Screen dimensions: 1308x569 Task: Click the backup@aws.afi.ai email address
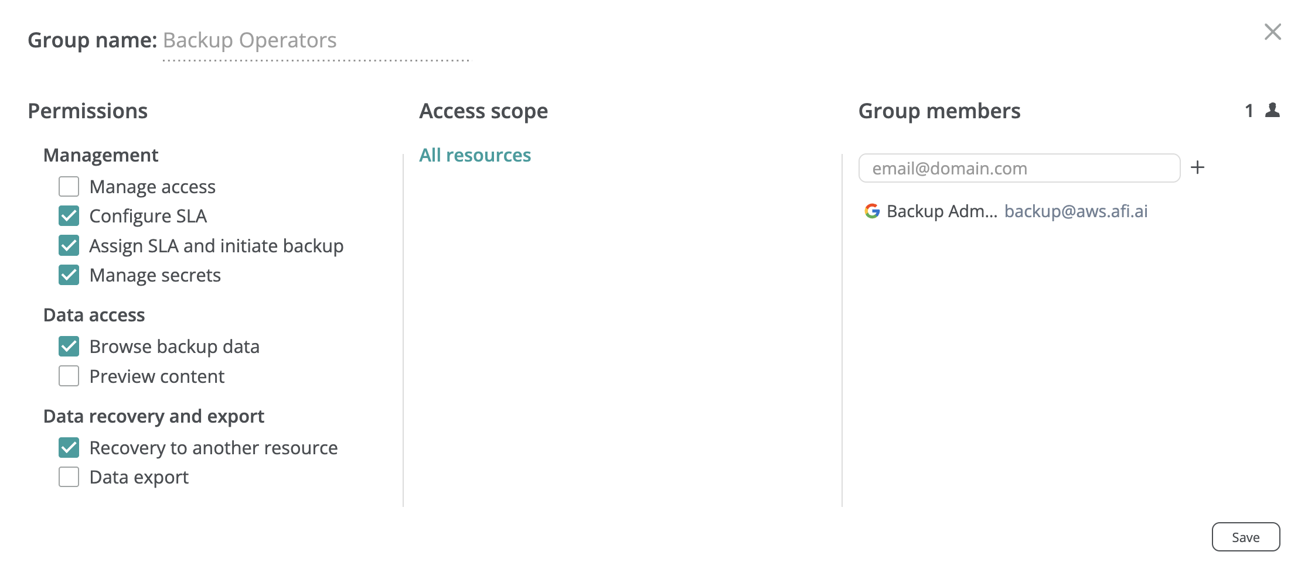coord(1075,211)
